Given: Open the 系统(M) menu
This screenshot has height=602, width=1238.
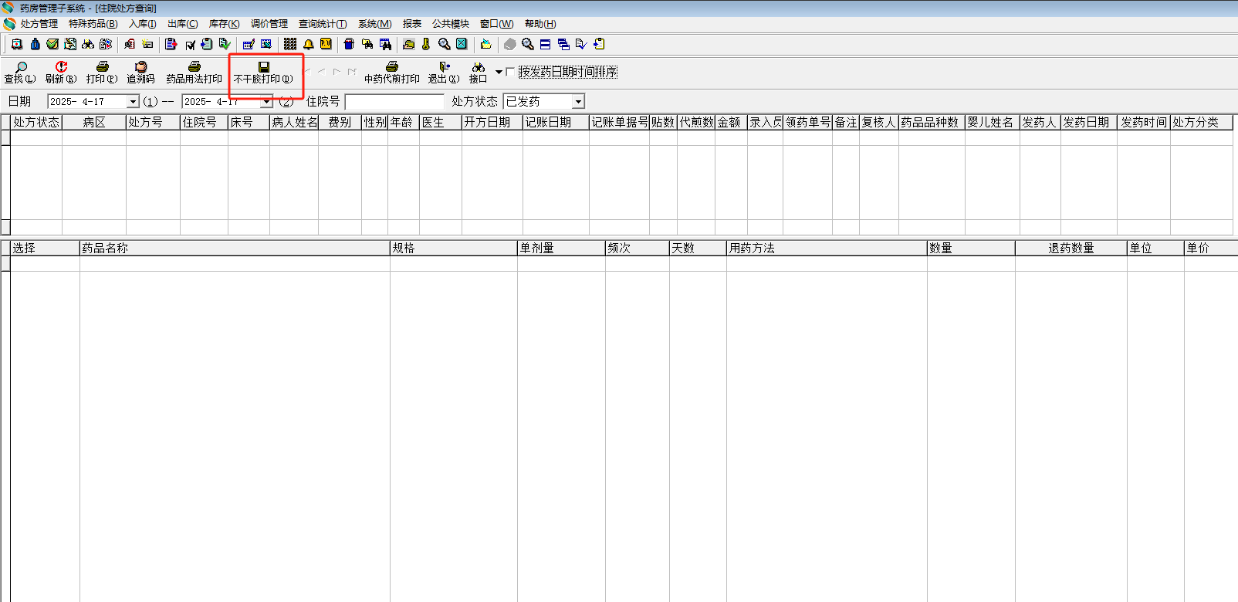Looking at the screenshot, I should tap(375, 24).
